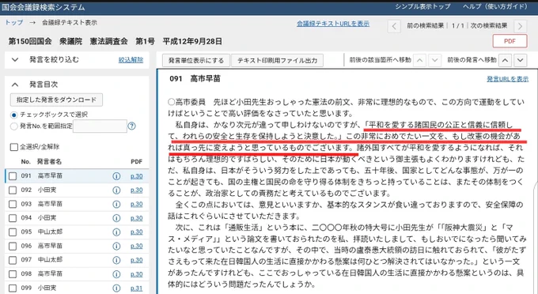Screen dimensions: 538x294
Task: Toggle 全選択/全解除 checkbox
Action: (x=14, y=147)
